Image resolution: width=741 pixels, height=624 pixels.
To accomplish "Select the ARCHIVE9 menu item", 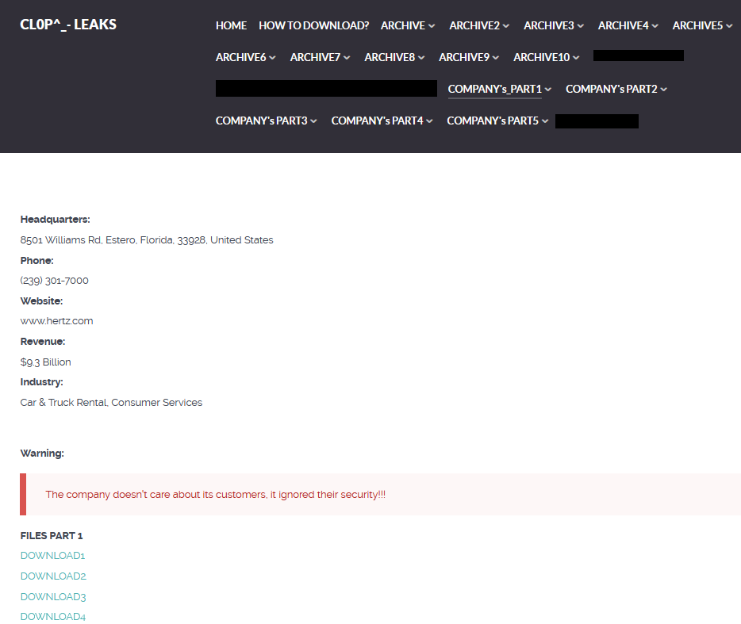I will coord(469,57).
